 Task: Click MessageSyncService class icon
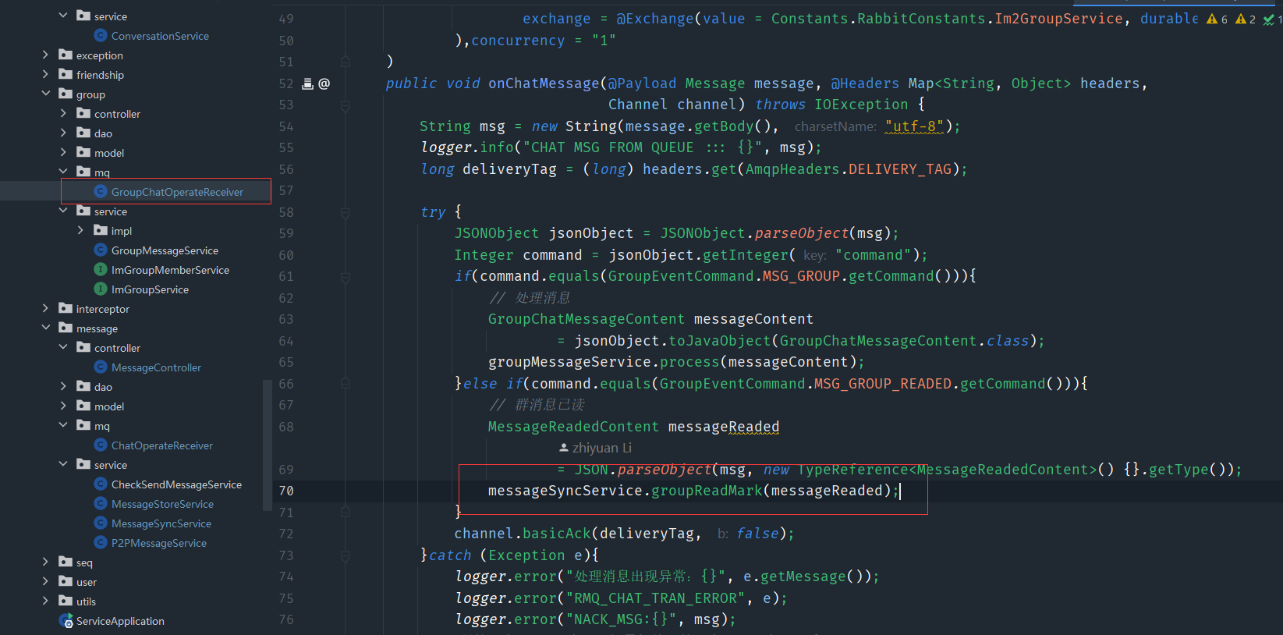pyautogui.click(x=101, y=523)
